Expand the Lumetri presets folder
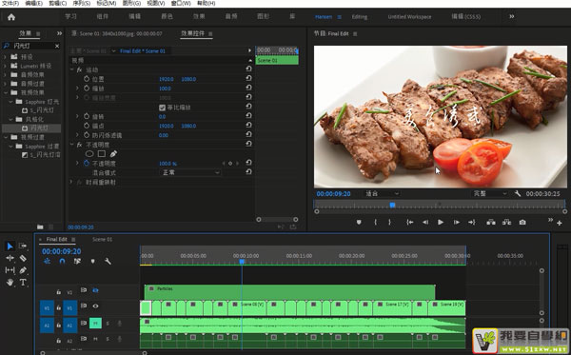 [x=5, y=66]
